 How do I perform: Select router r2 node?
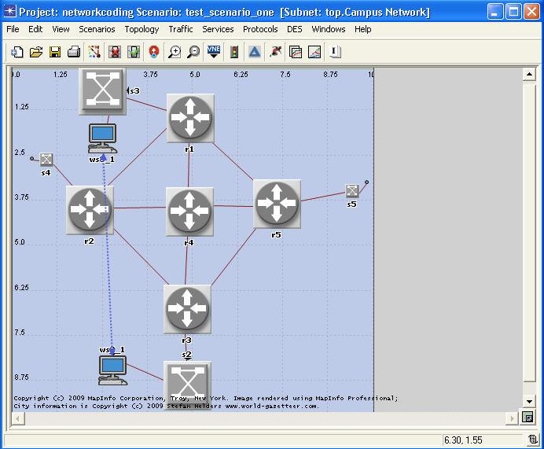coord(90,210)
